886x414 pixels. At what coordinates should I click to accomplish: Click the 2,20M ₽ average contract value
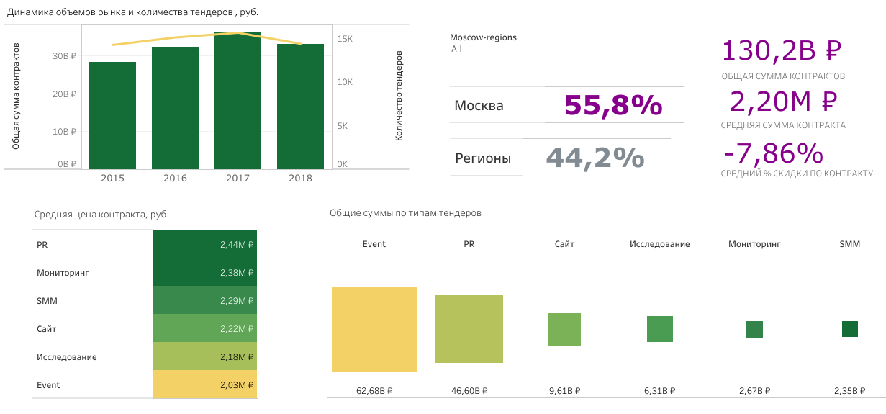click(x=783, y=102)
